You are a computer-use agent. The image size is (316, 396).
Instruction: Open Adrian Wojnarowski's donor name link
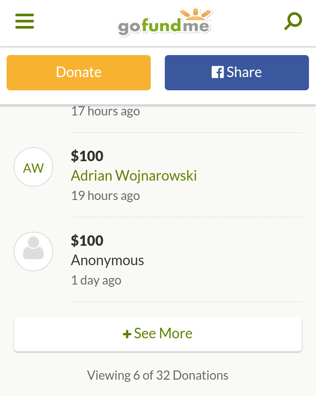[x=134, y=176]
